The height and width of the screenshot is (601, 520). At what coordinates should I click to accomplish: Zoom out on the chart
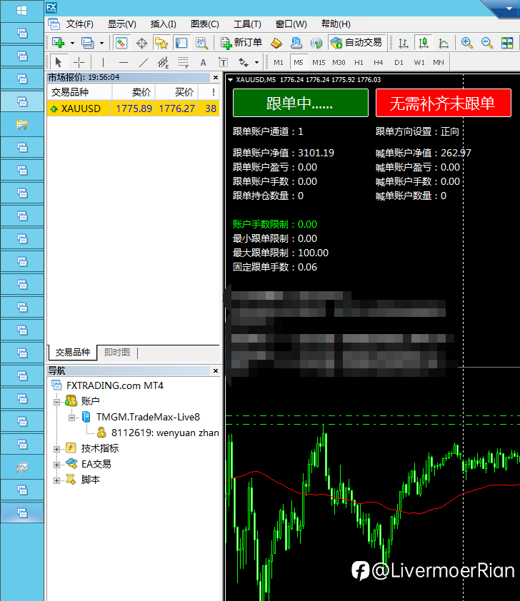(486, 43)
